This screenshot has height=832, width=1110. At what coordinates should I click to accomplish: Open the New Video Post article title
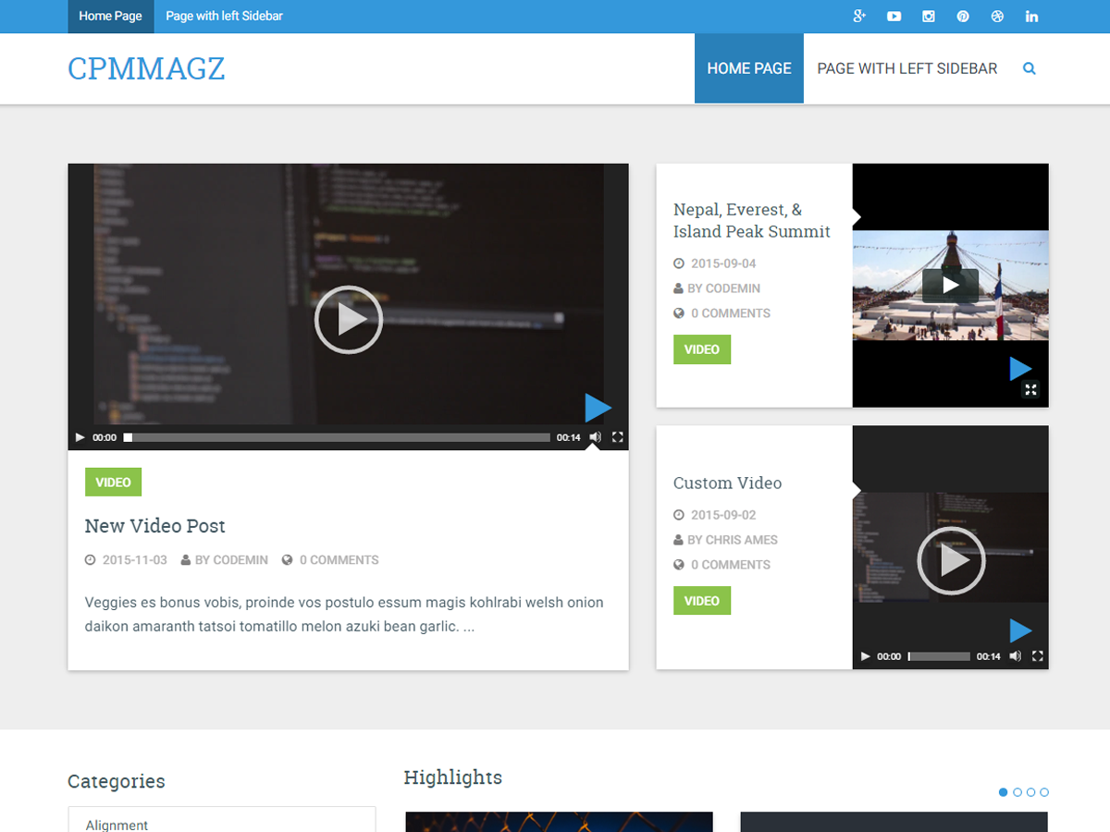[x=154, y=525]
